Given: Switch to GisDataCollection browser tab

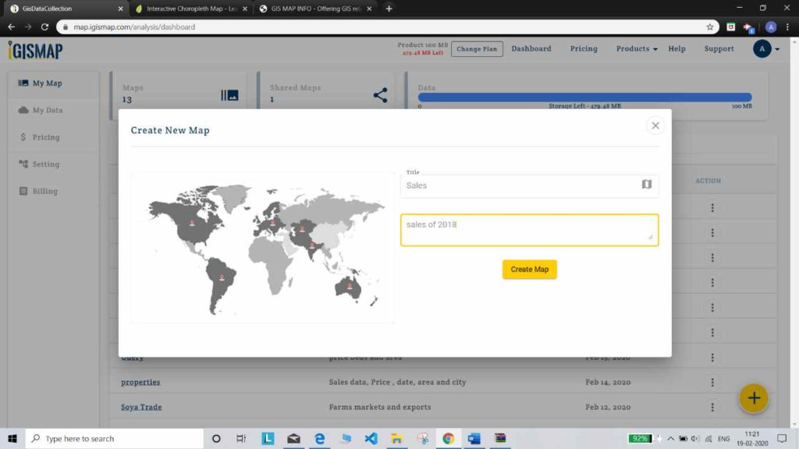Looking at the screenshot, I should (66, 9).
